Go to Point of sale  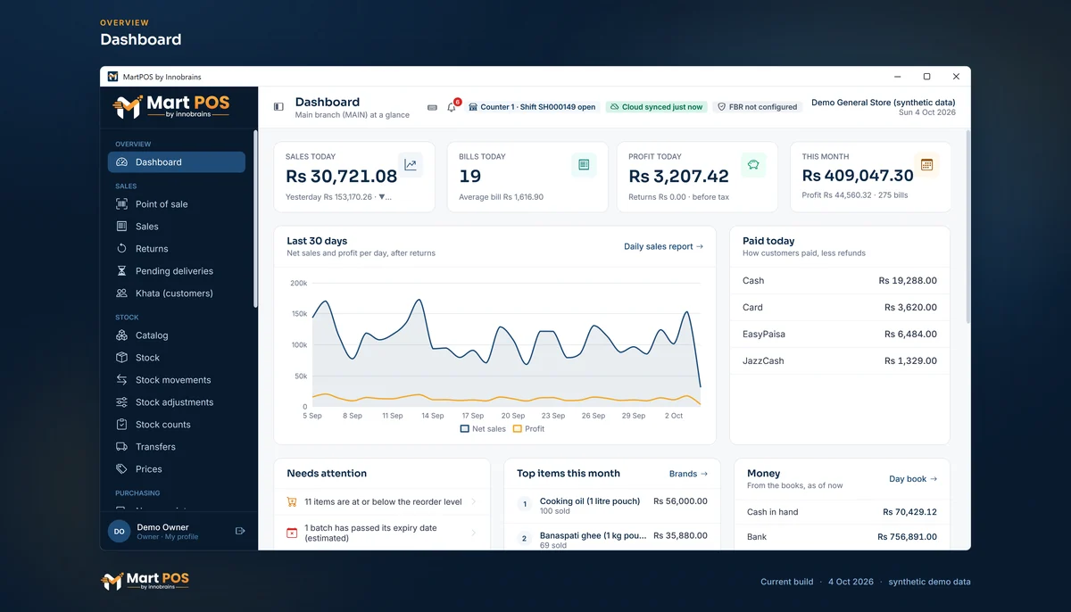(177, 204)
